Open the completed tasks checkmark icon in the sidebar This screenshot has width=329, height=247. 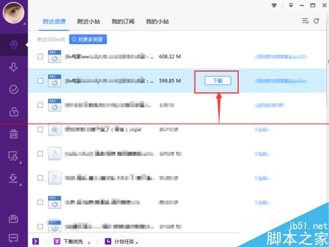click(x=14, y=90)
